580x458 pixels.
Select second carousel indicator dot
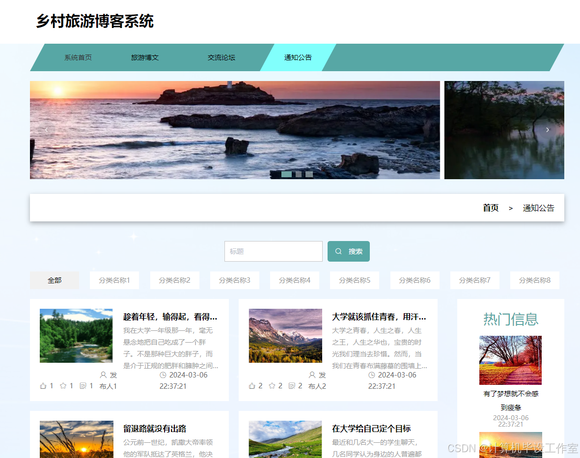[x=299, y=174]
